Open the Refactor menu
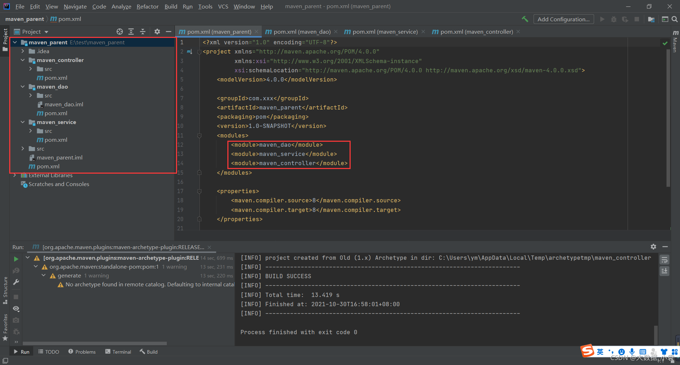The width and height of the screenshot is (680, 365). 148,6
